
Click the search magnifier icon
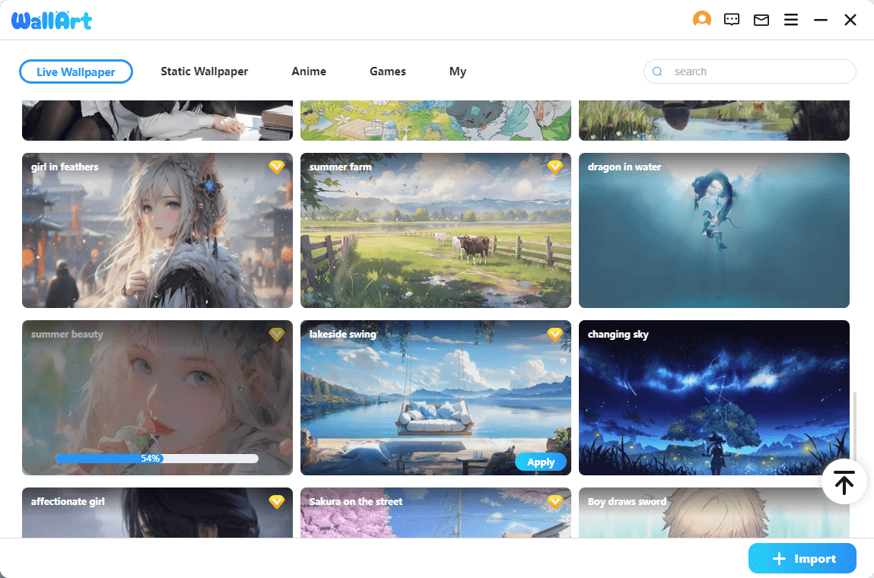coord(657,71)
